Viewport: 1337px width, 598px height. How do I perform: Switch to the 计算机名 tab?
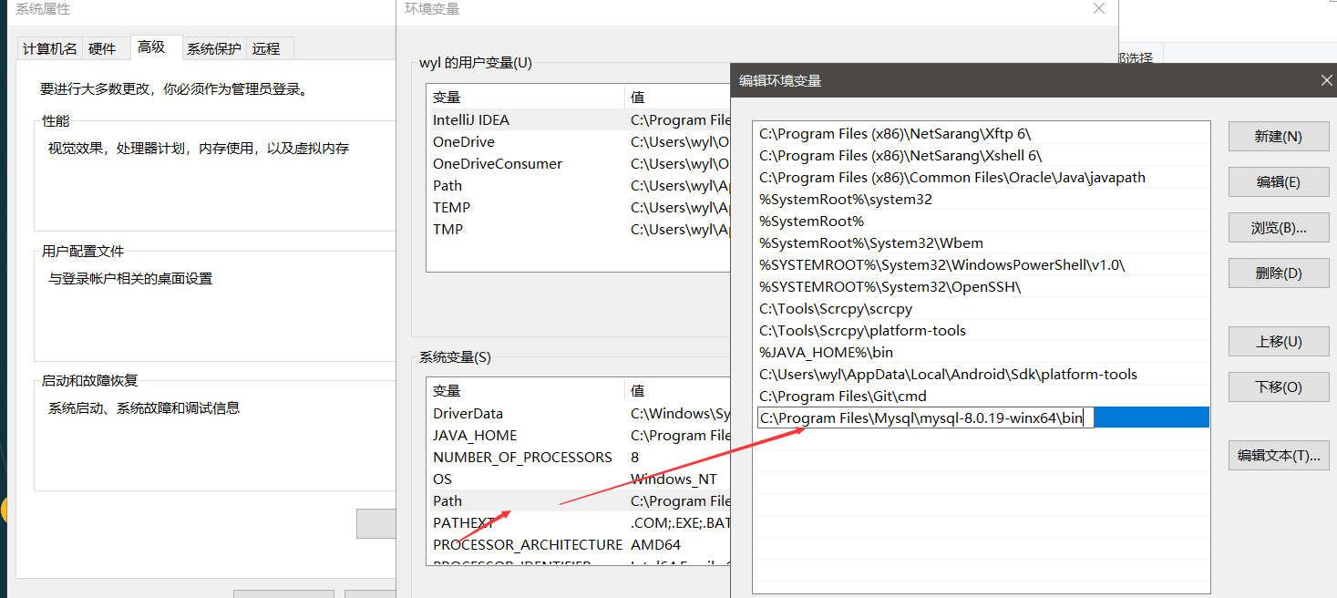(50, 49)
